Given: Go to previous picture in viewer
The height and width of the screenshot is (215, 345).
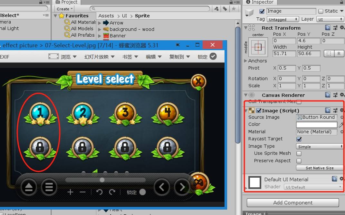Looking at the screenshot, I should click(x=162, y=187).
